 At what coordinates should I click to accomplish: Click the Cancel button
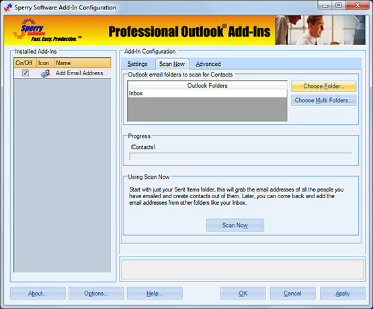[292, 294]
